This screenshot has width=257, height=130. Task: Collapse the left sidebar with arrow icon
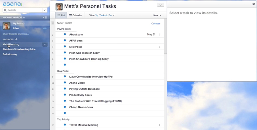pyautogui.click(x=45, y=17)
